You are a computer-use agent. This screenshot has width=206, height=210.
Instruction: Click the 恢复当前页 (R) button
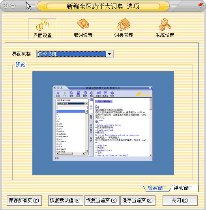tap(102, 201)
